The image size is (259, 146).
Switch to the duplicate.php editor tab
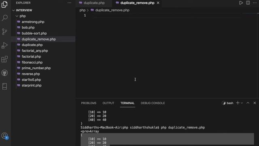[x=94, y=3]
